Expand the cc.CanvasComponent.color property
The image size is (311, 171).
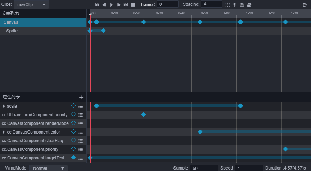(4, 132)
